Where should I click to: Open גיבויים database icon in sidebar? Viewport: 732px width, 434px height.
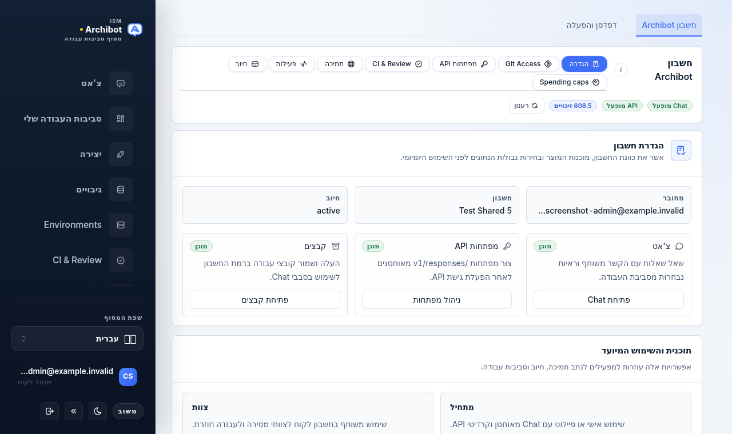(x=121, y=190)
